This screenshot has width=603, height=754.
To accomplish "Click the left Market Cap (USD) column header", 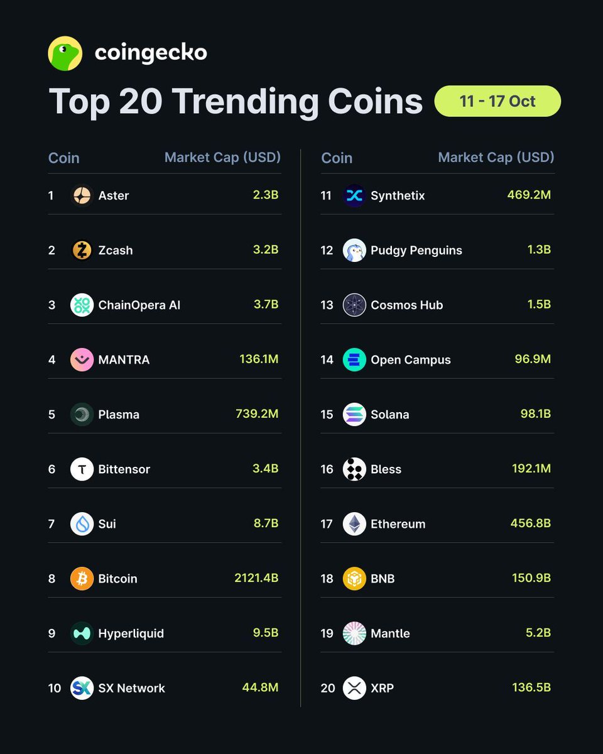I will [x=222, y=157].
